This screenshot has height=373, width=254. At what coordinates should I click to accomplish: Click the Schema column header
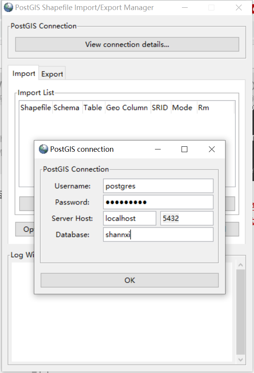[x=67, y=107]
